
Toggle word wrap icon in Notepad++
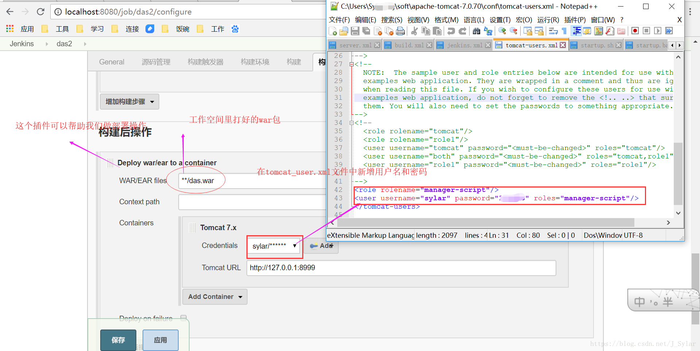pyautogui.click(x=553, y=31)
